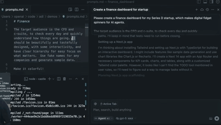Attach an image using picture icon
Image resolution: width=221 pixels, height=125 pixels.
(211, 118)
